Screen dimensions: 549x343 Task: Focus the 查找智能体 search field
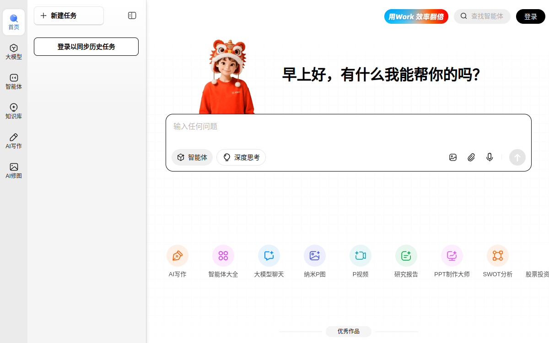pos(482,16)
